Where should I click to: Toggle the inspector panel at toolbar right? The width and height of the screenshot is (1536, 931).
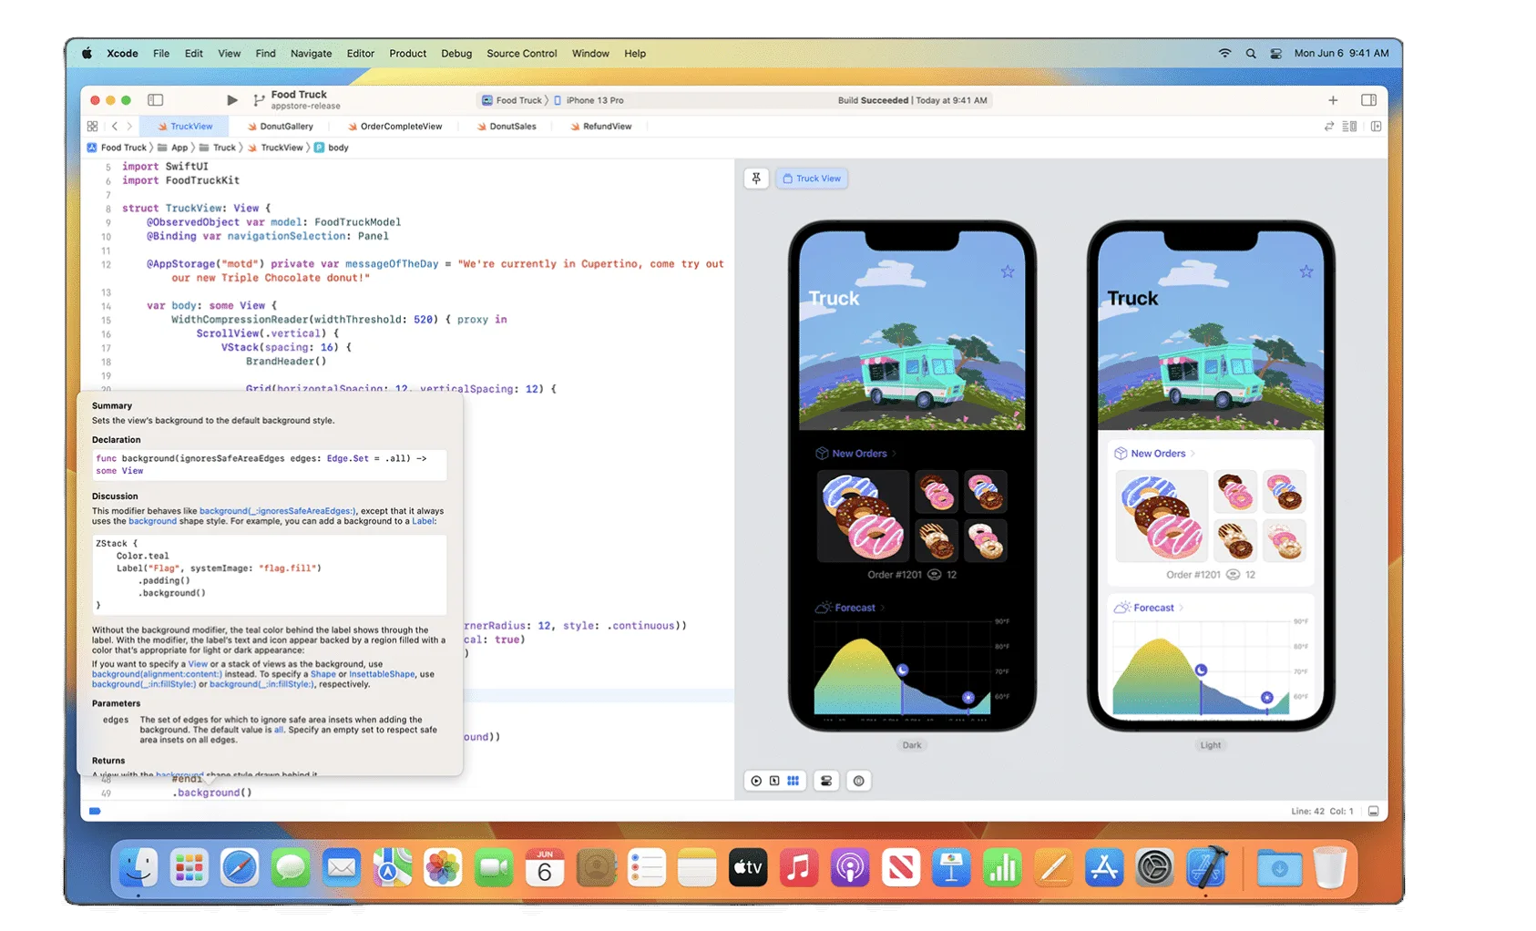click(x=1368, y=100)
